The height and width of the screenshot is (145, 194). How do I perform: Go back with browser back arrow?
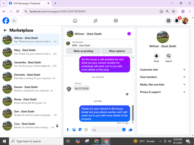[4, 11]
